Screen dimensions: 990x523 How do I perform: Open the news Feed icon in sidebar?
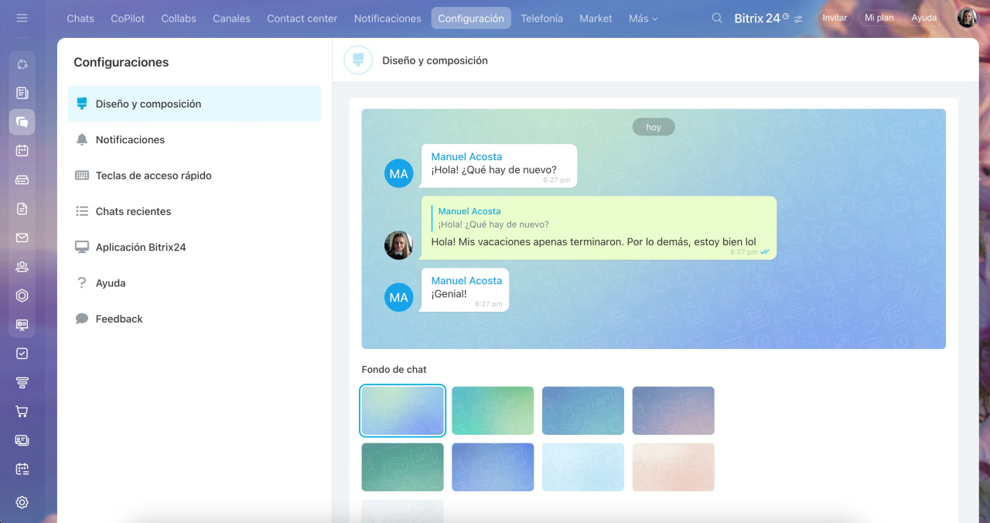(x=22, y=93)
